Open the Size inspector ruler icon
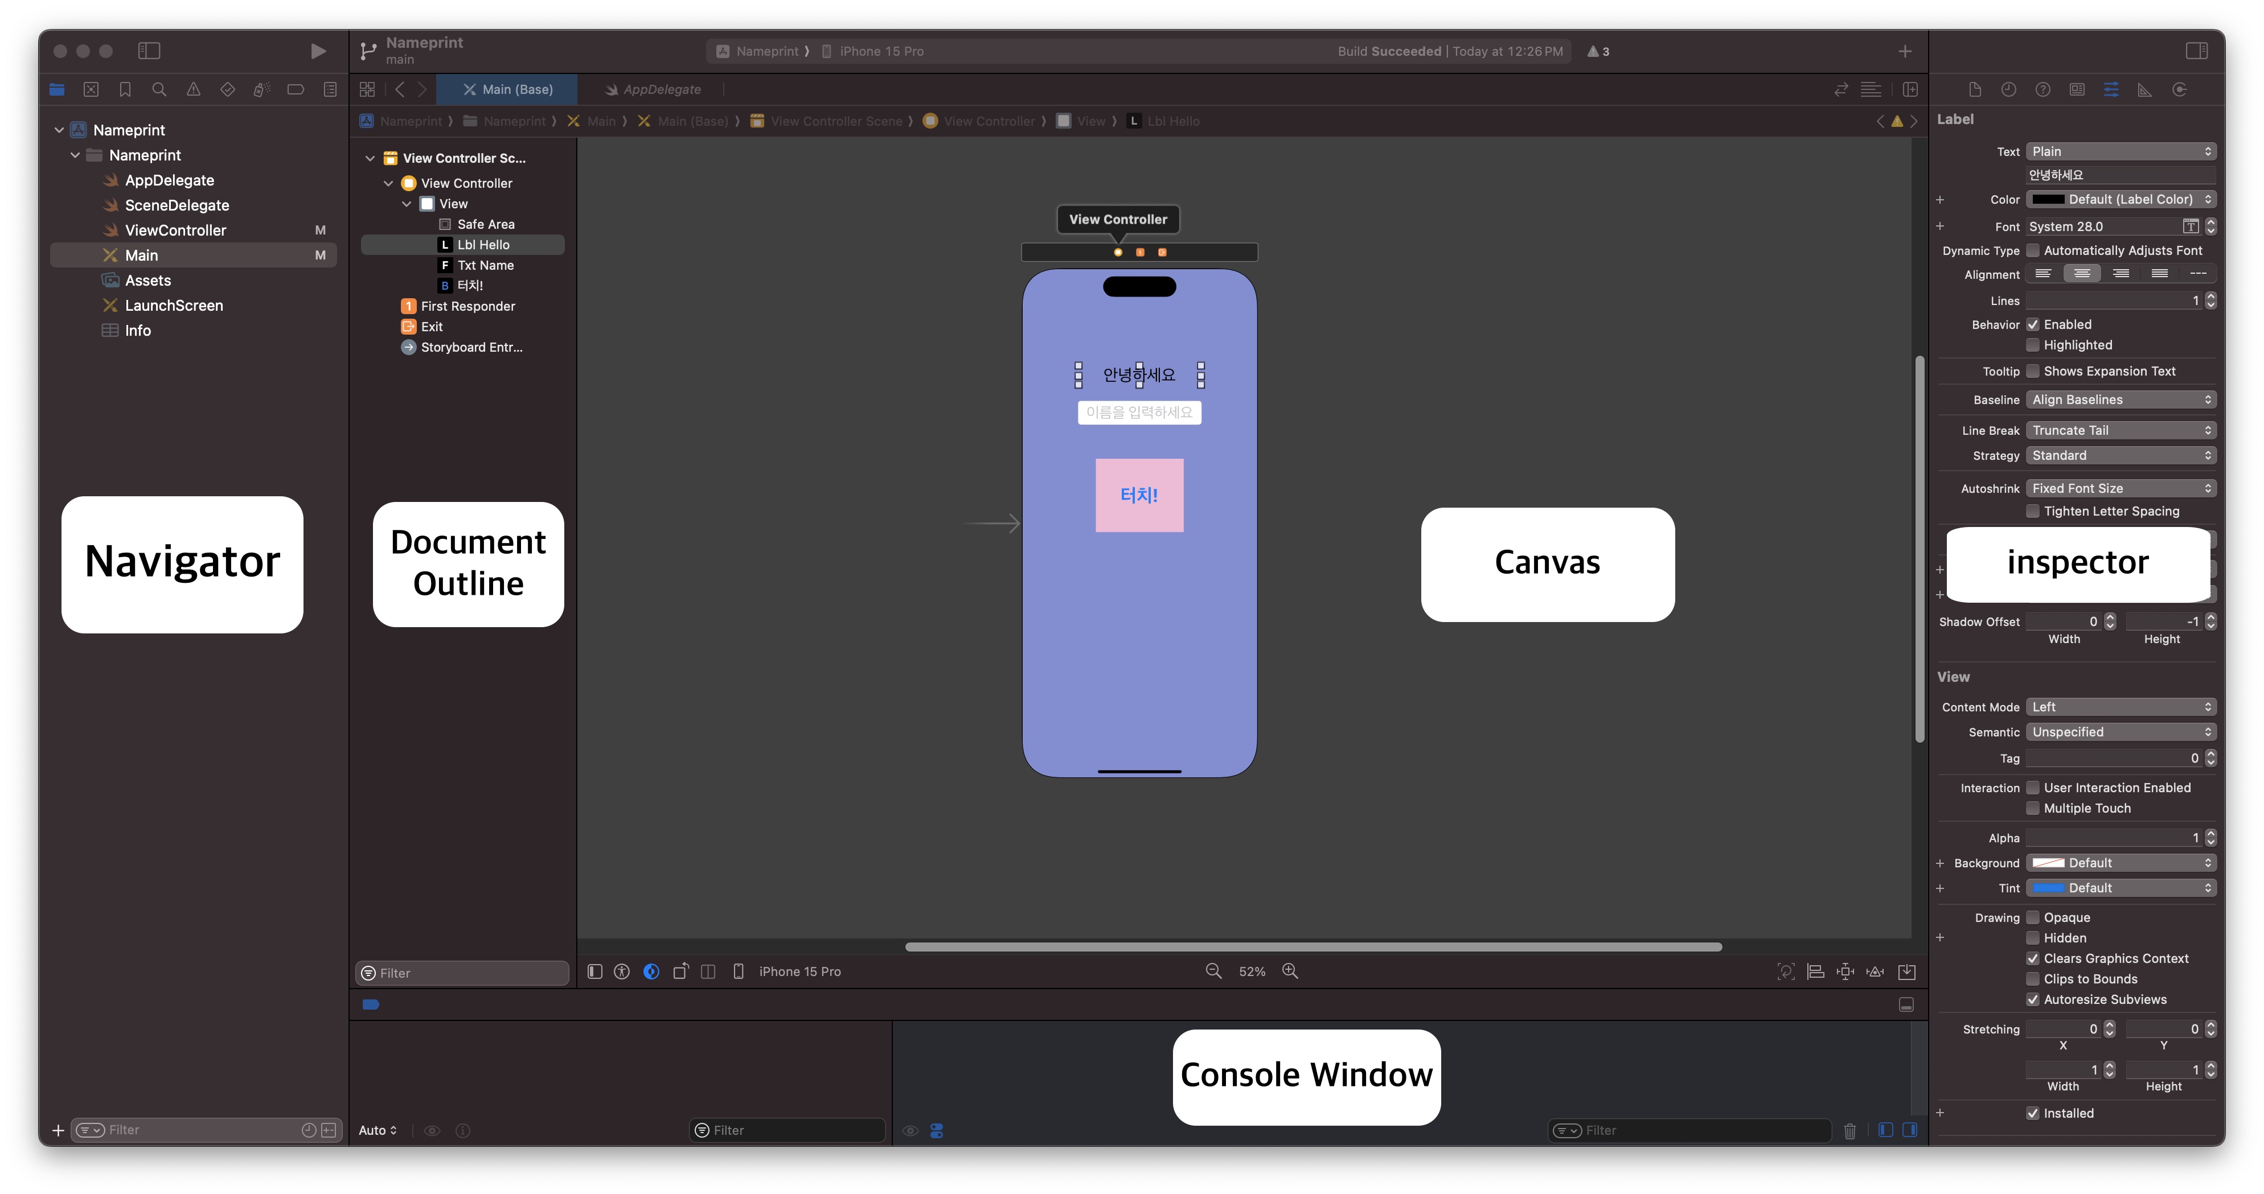The width and height of the screenshot is (2264, 1194). (2144, 89)
